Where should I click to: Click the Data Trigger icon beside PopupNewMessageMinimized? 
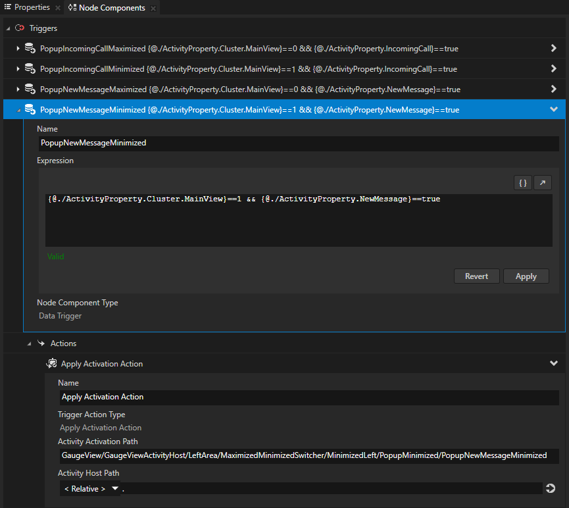coord(30,109)
